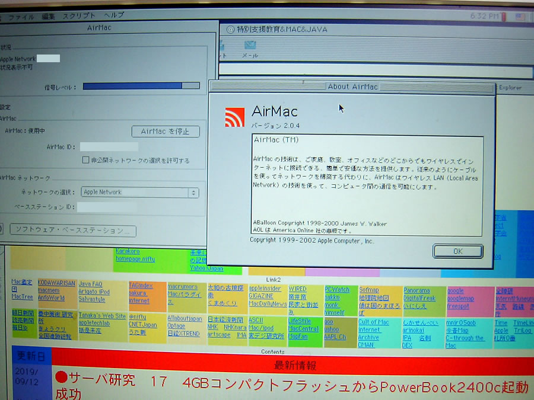
Task: Open the 編集 menu
Action: point(48,17)
